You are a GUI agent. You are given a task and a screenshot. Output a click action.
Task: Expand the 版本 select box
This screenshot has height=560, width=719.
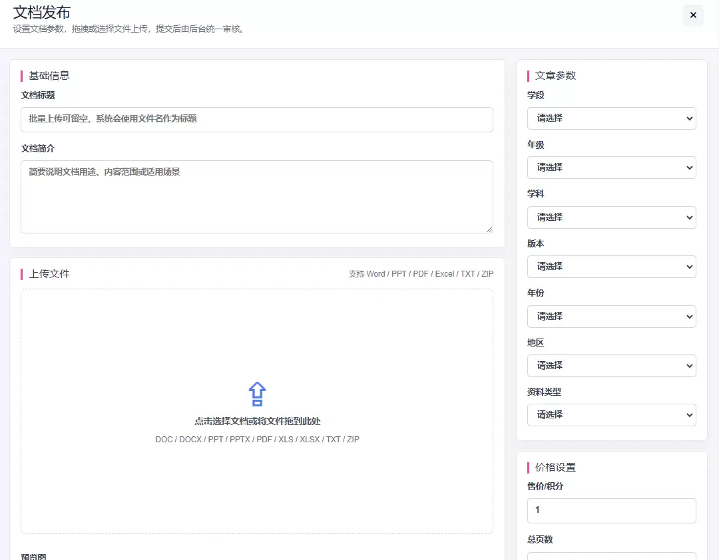click(x=611, y=267)
